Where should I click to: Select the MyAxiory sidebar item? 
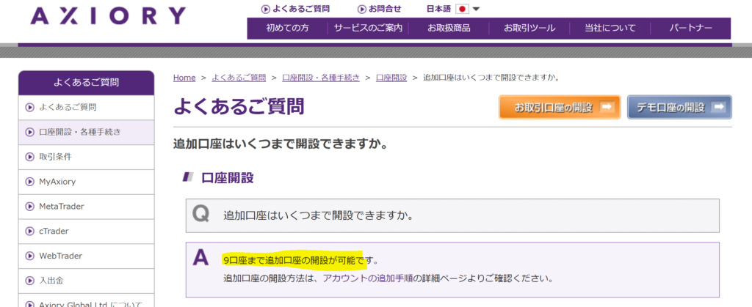[x=87, y=182]
